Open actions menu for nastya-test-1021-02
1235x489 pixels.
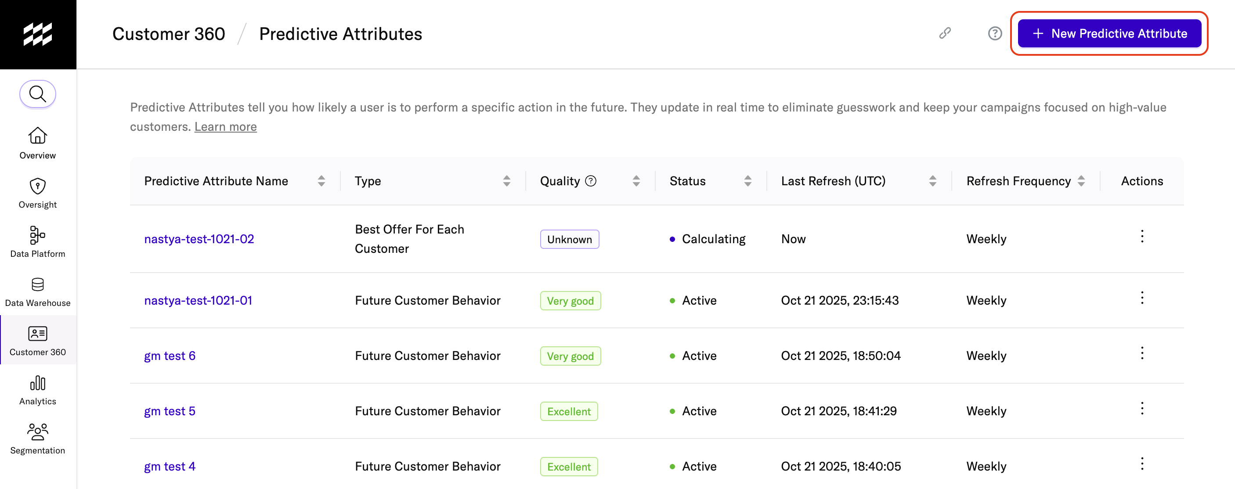pos(1142,237)
